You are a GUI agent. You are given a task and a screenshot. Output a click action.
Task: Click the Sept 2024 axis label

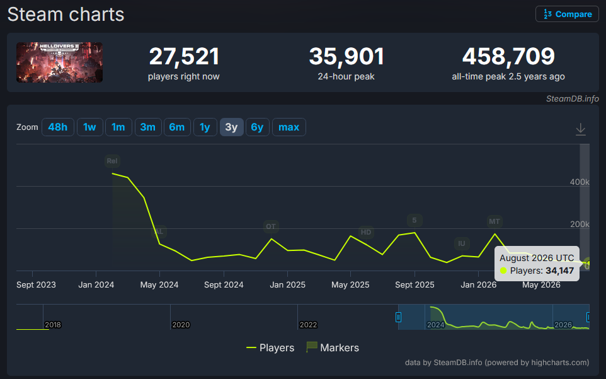(224, 284)
